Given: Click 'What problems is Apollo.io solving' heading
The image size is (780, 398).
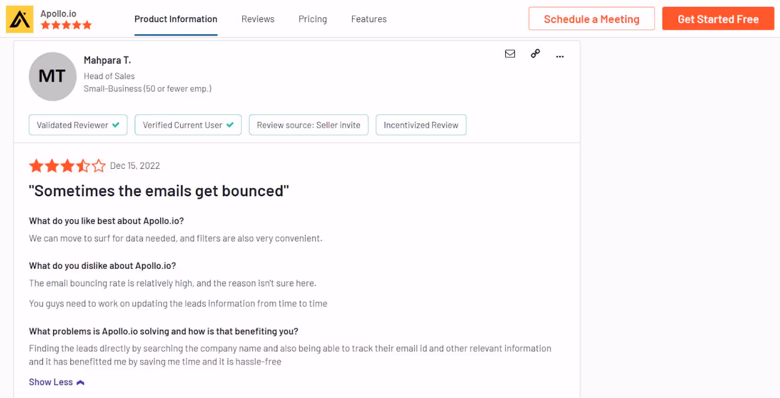Looking at the screenshot, I should click(x=164, y=331).
